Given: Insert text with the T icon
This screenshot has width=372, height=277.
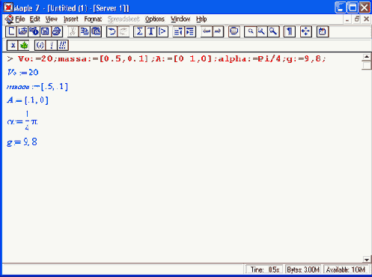Looking at the screenshot, I should click(150, 31).
